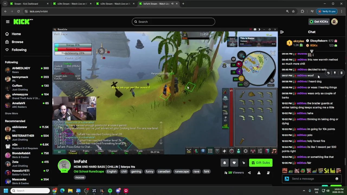The height and width of the screenshot is (195, 347).
Task: Open Discord from the Windows taskbar
Action: (118, 191)
